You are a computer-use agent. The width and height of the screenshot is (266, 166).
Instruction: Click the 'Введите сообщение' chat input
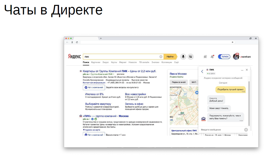pos(221,130)
